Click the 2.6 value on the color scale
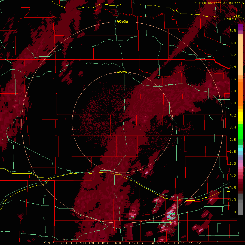The image size is (245, 245). (233, 140)
